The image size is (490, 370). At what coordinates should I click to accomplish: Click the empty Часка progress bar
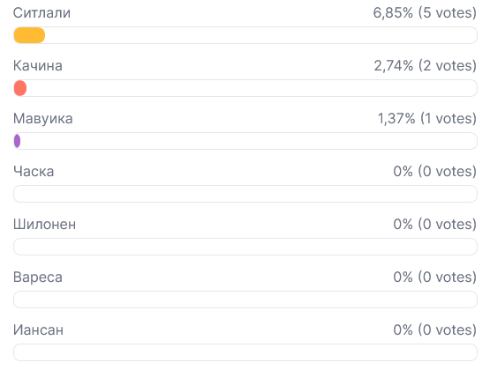[245, 194]
